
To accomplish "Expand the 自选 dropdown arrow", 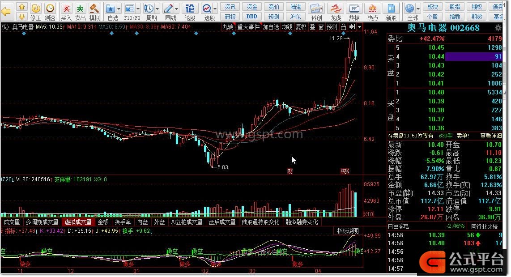I will coord(119,9).
